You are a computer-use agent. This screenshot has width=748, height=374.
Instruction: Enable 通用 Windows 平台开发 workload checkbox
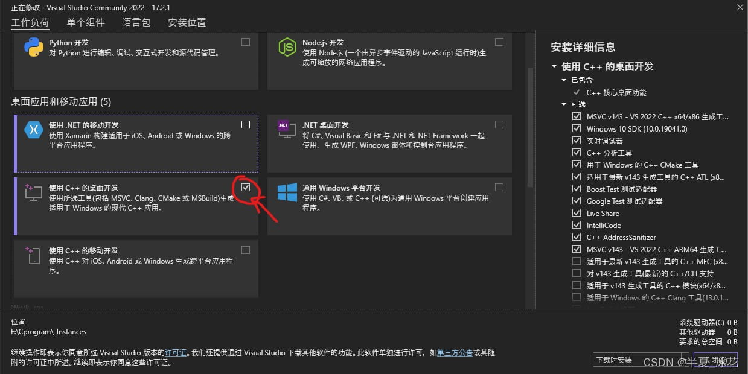(x=499, y=188)
